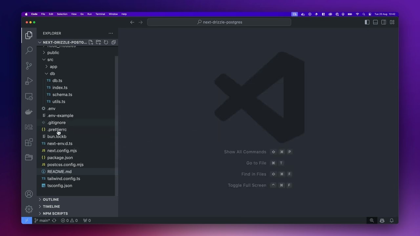Click the New File icon in Explorer header

[91, 42]
